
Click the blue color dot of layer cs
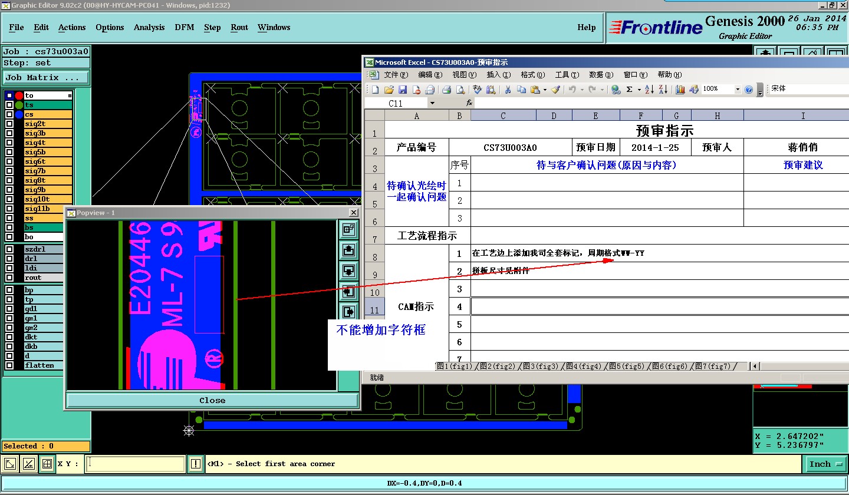coord(19,114)
